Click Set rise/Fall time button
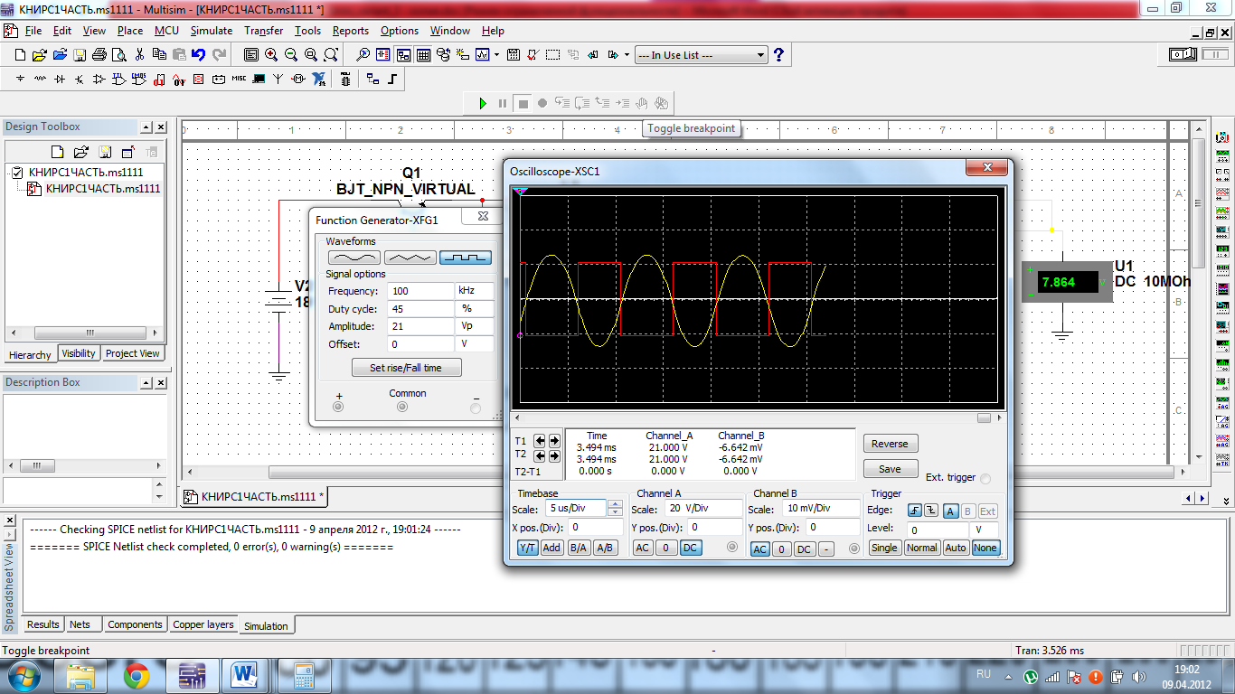This screenshot has width=1235, height=694. tap(406, 368)
